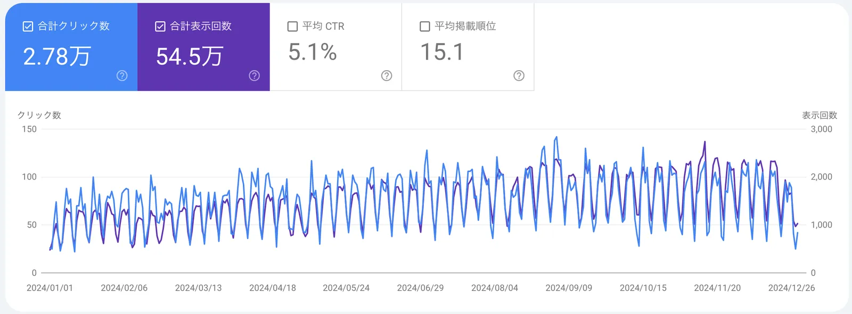852x314 pixels.
Task: Uncheck the 合計表示回数 checkbox
Action: pos(160,27)
